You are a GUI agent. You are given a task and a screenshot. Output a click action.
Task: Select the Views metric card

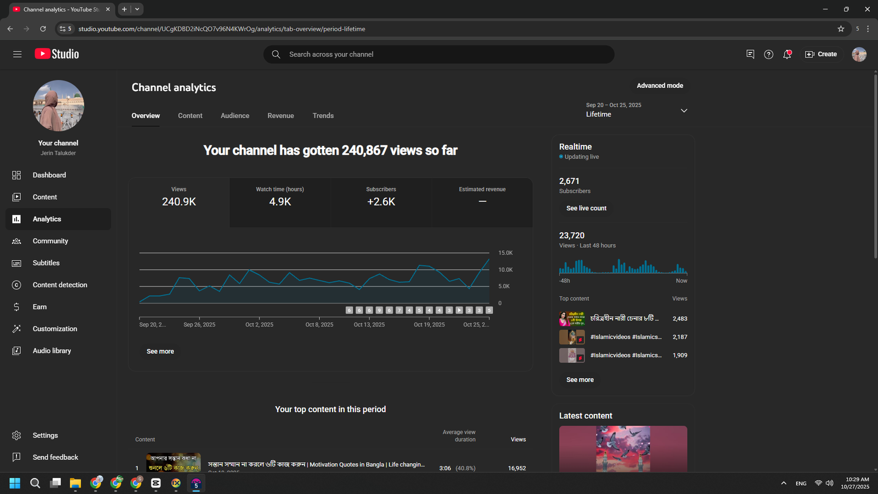[x=179, y=202]
